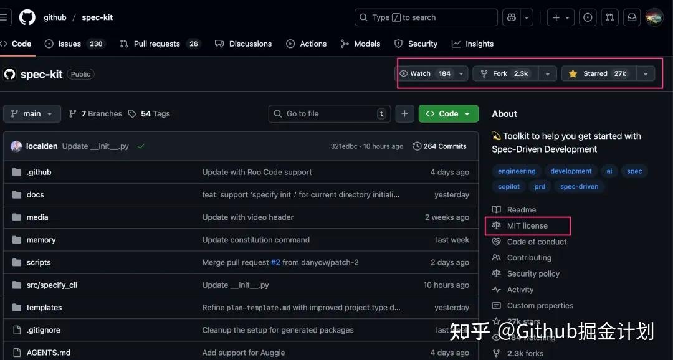Open the issues dashboard circle icon
The height and width of the screenshot is (360, 673).
point(588,17)
